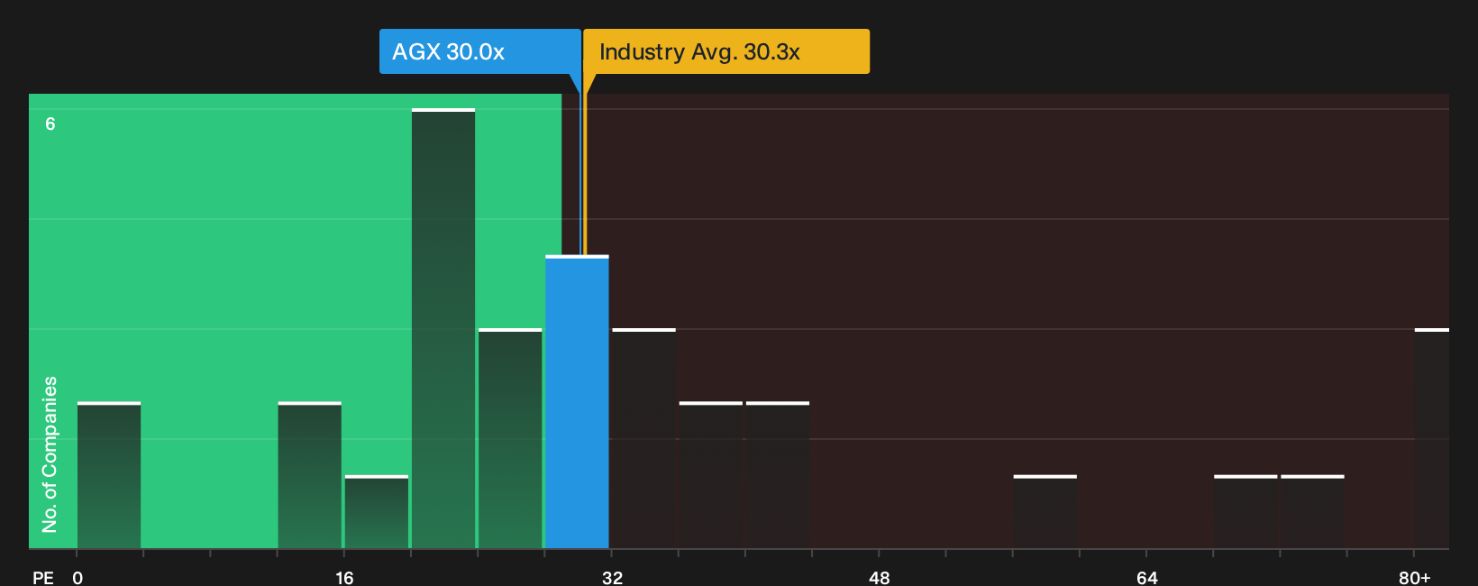Click the x-axis label 64
The width and height of the screenshot is (1478, 586).
point(1146,577)
